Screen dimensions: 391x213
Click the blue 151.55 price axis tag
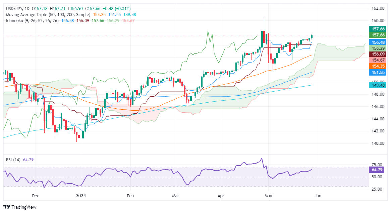coord(378,72)
